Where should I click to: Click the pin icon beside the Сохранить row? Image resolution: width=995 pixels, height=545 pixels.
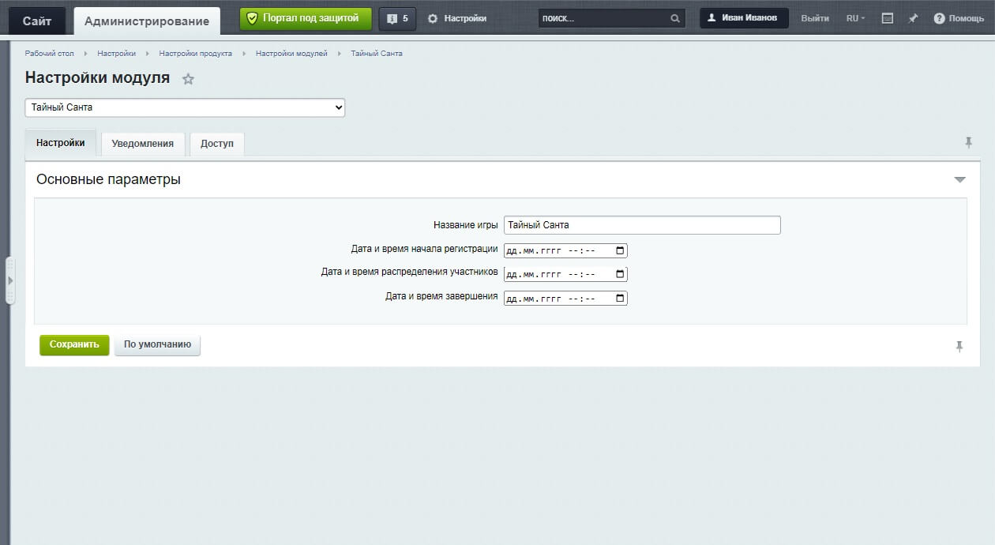coord(959,346)
